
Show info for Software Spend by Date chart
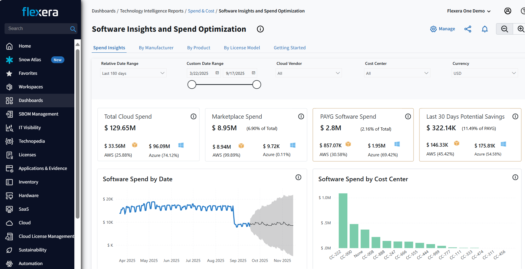(298, 177)
